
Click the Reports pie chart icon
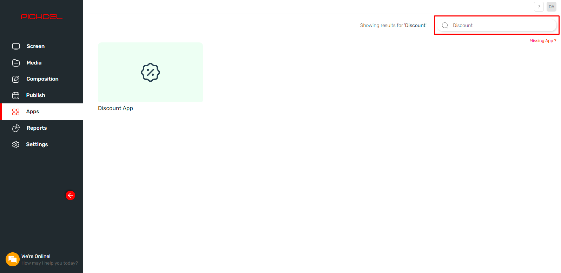(16, 128)
